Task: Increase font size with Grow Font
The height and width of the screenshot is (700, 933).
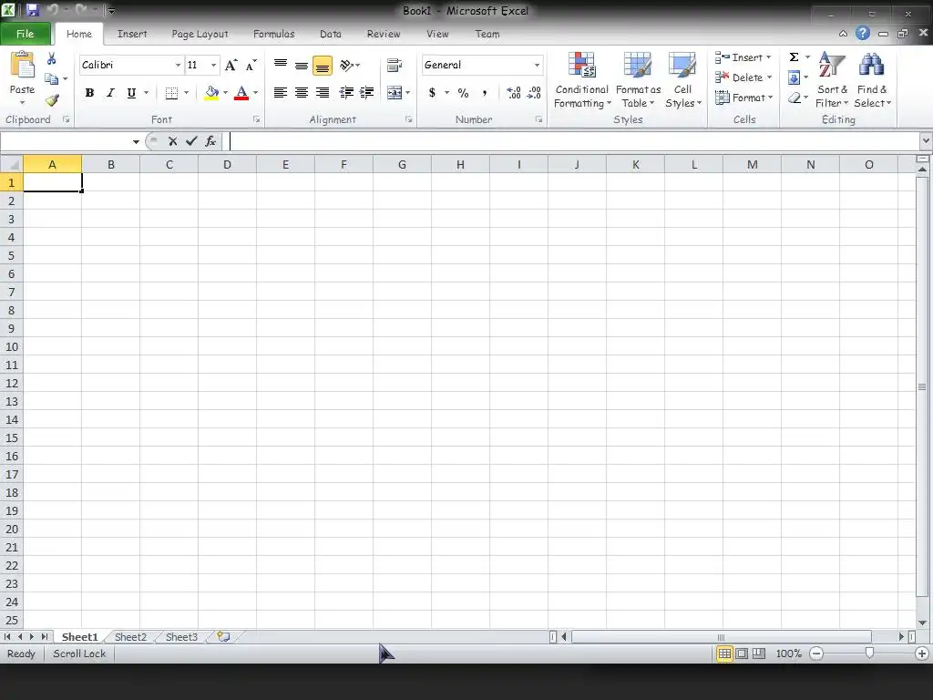Action: (x=231, y=65)
